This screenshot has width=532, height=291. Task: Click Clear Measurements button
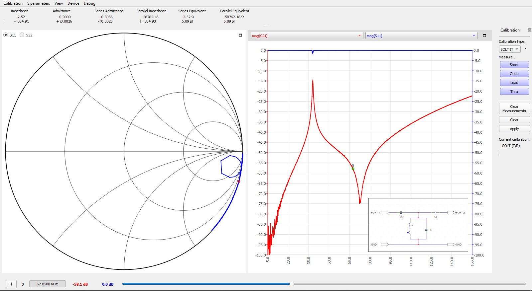coord(514,109)
